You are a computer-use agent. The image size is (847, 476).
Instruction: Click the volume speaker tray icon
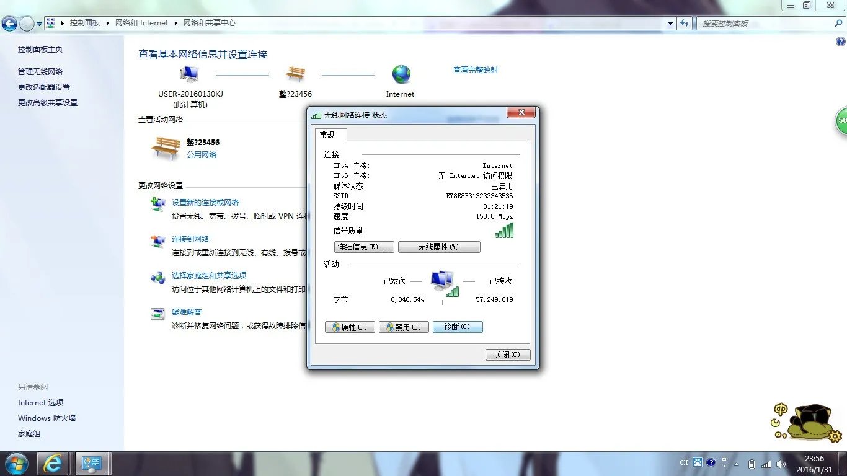coord(781,464)
